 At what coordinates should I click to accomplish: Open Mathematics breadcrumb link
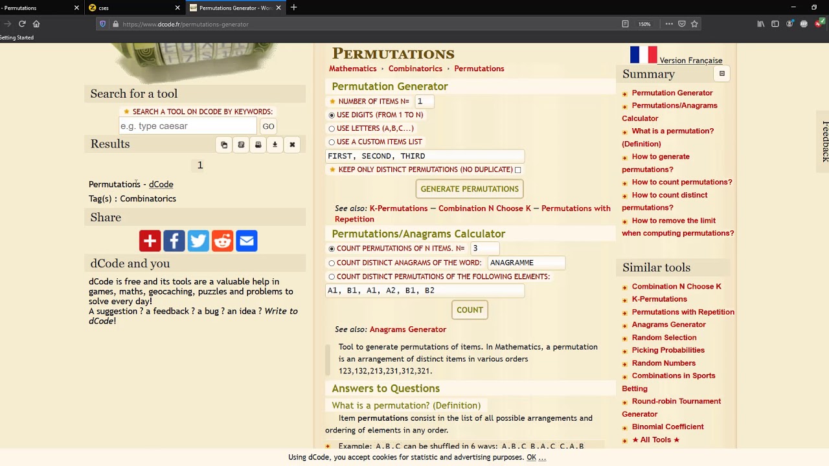(x=352, y=69)
